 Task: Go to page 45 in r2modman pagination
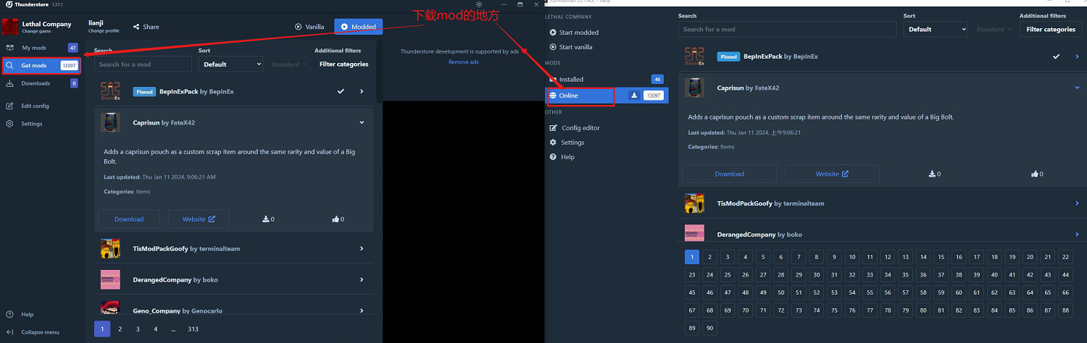pos(692,292)
